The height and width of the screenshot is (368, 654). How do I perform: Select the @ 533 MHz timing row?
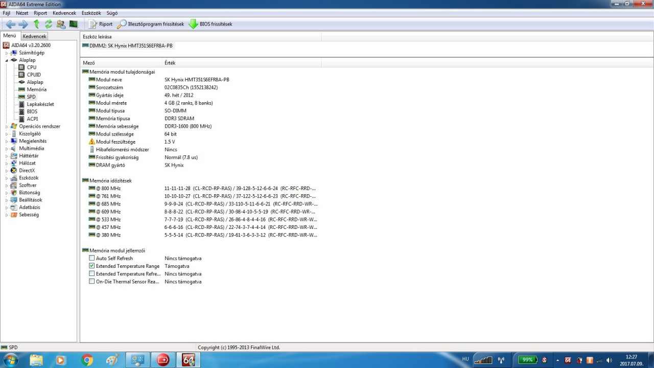coord(203,219)
